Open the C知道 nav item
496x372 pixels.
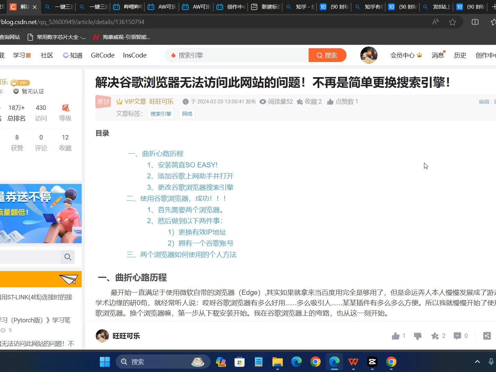pos(73,55)
